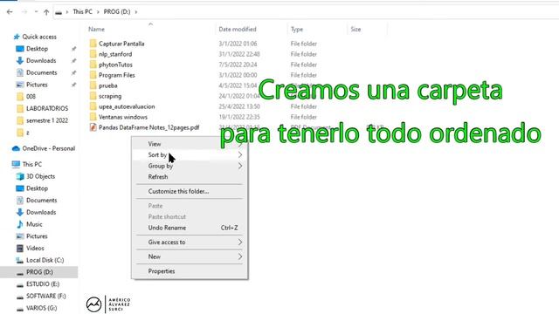Select the Pandas DataFrame Notes PDF icon

point(93,127)
